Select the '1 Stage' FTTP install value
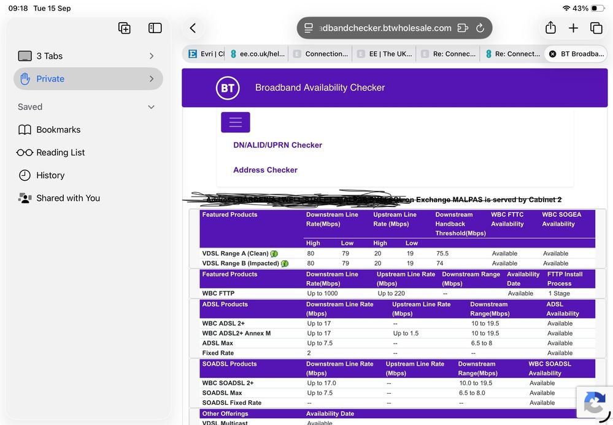This screenshot has height=425, width=613. 559,293
